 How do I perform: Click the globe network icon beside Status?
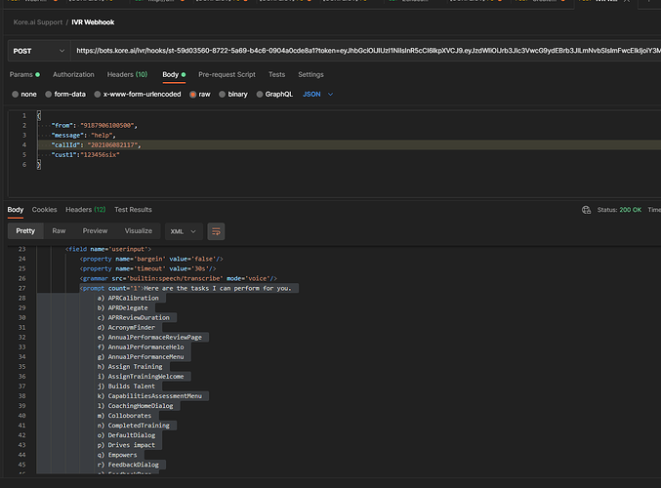[x=586, y=209]
